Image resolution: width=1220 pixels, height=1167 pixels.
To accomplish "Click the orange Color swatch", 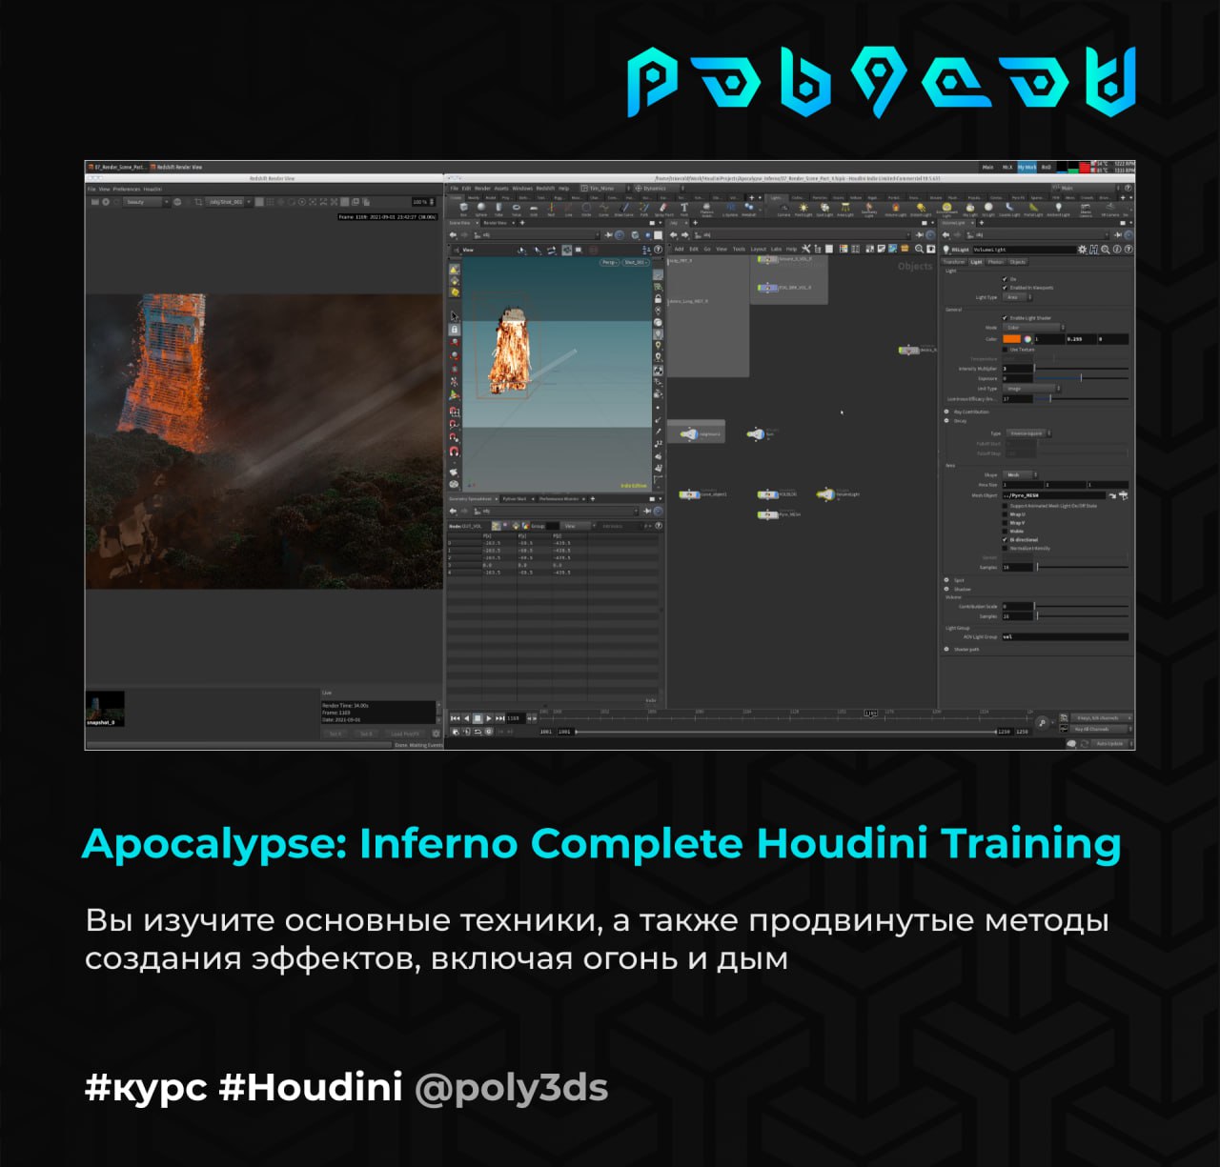I will point(1012,339).
